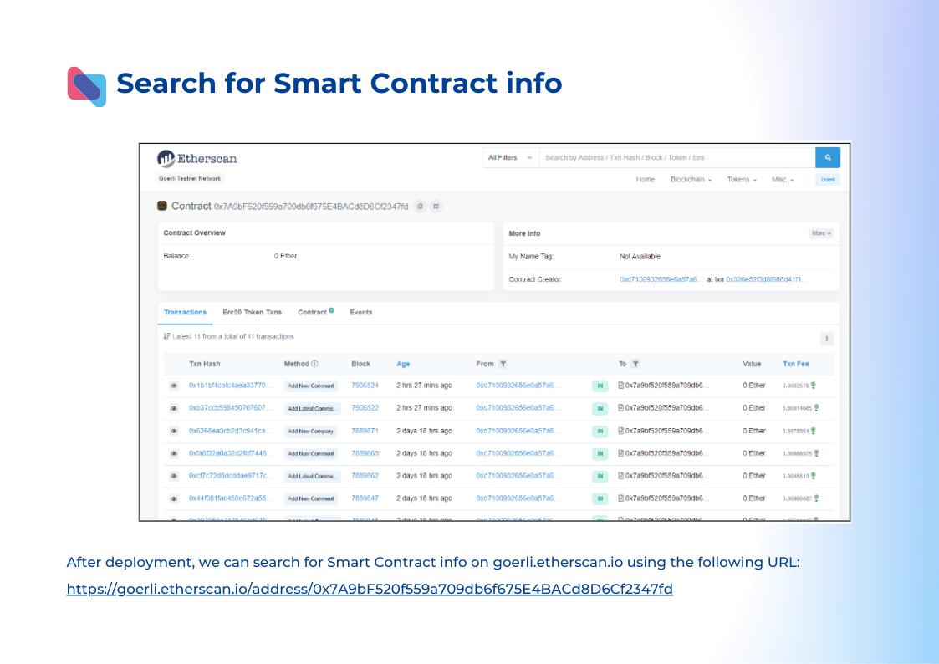Open the Events tab
The height and width of the screenshot is (664, 939).
360,312
